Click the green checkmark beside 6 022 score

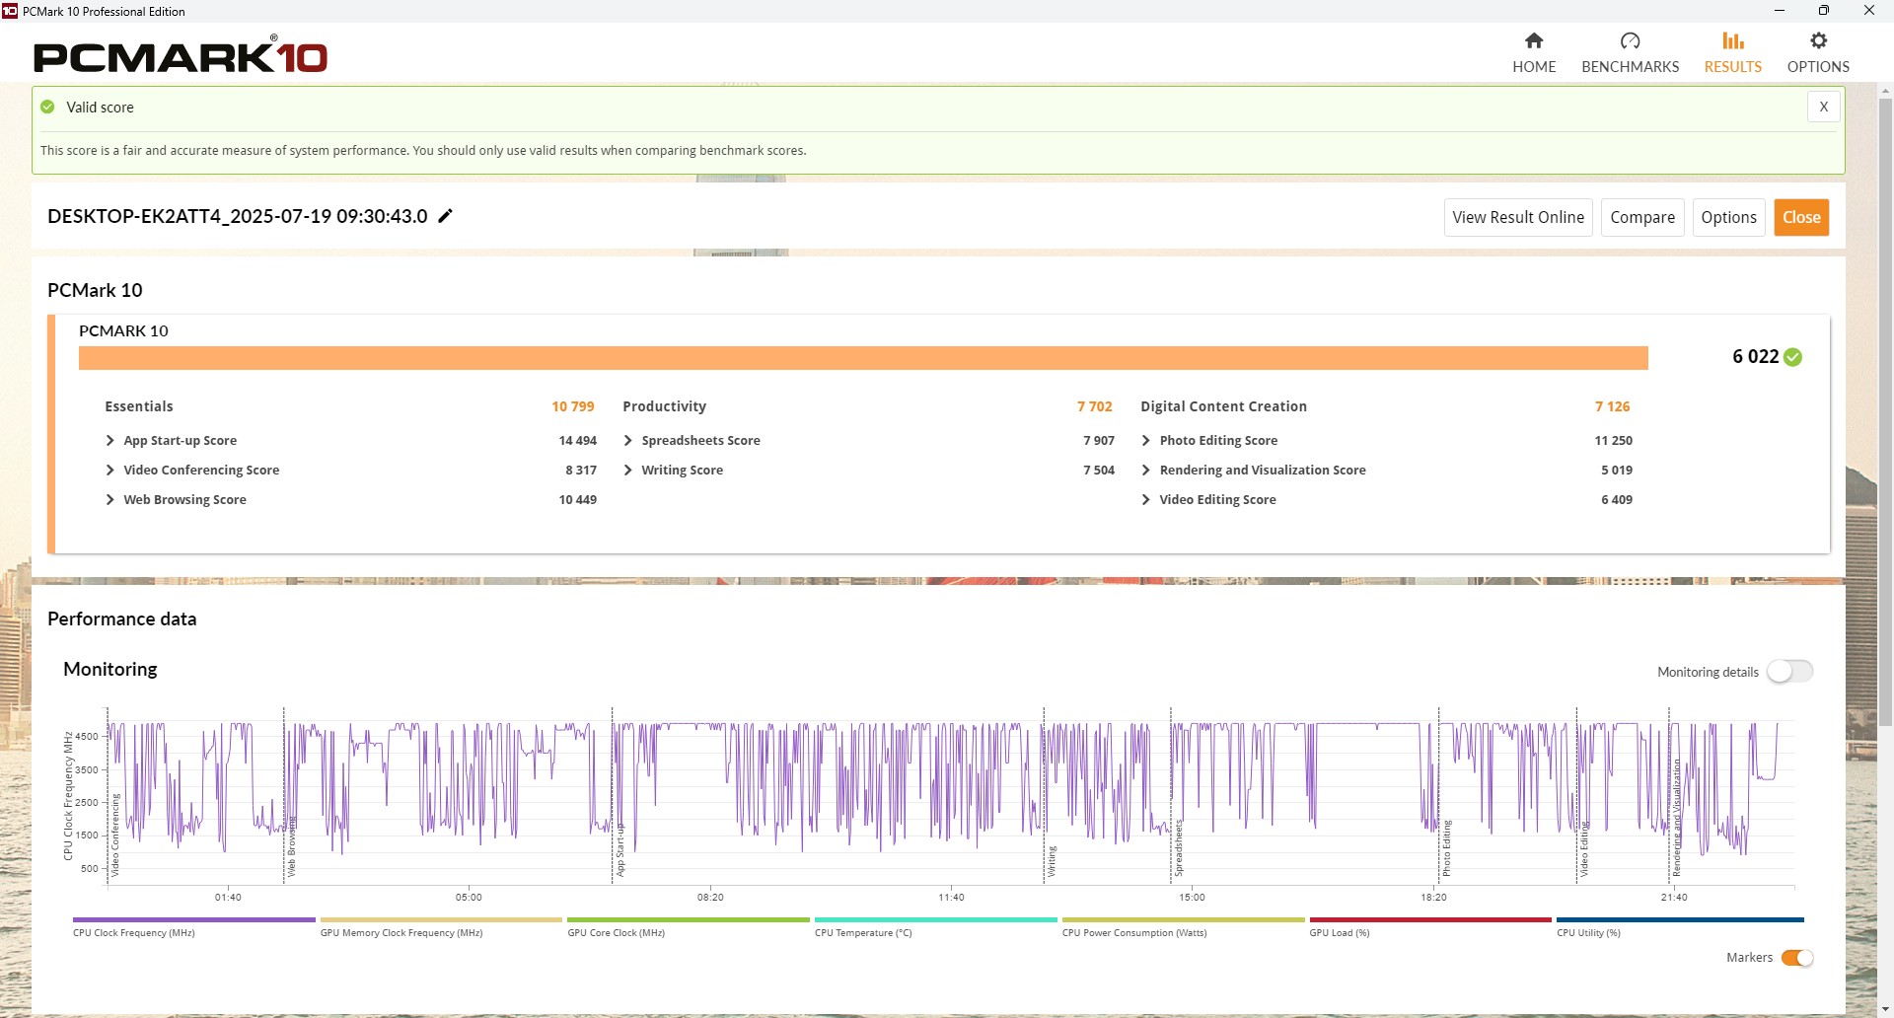tap(1793, 357)
